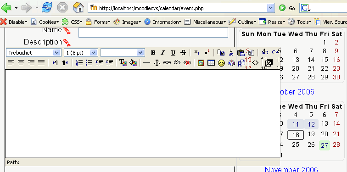Open the Trebuchet font family dropdown
This screenshot has width=347, height=172.
[x=34, y=53]
